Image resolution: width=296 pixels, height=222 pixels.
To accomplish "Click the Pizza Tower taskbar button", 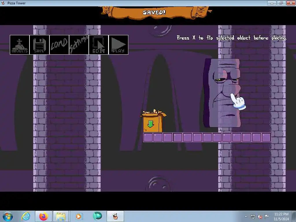I will (115, 216).
